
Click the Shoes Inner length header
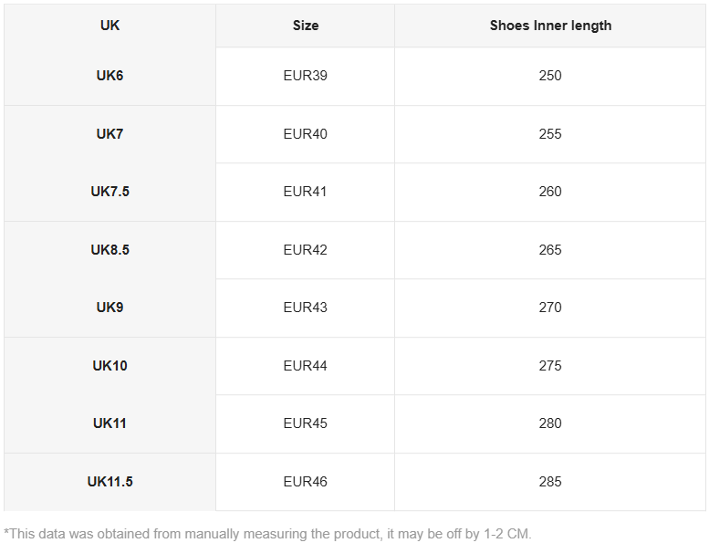pos(550,26)
